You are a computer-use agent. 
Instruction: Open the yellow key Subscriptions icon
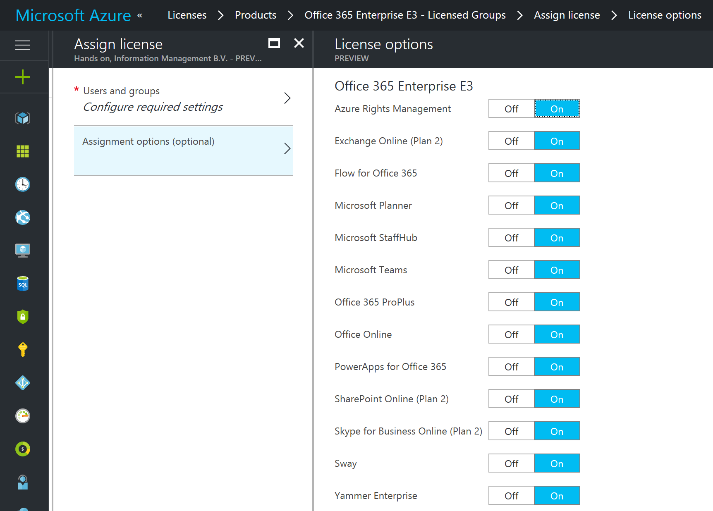23,350
